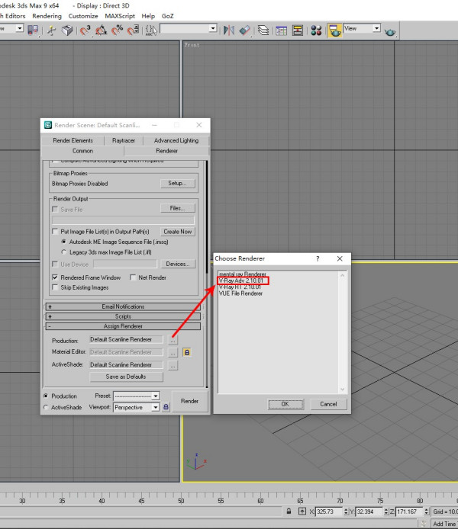This screenshot has height=529, width=458.
Task: Expand the Scripts rollout
Action: [123, 316]
